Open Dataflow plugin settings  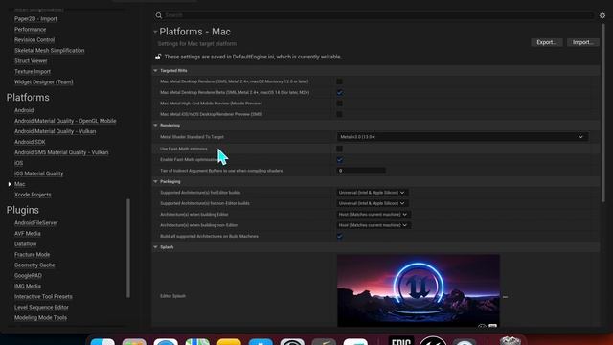(26, 244)
